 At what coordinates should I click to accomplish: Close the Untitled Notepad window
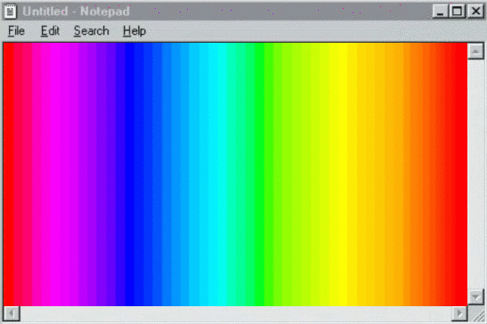pos(475,12)
